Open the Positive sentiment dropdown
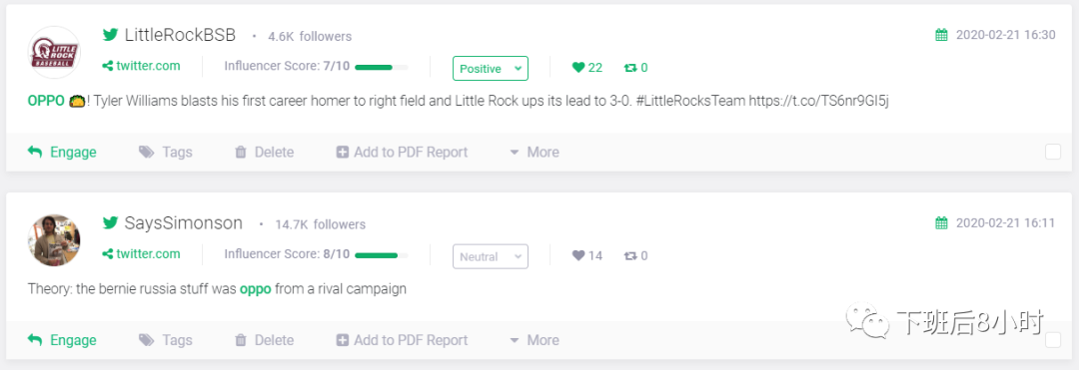The width and height of the screenshot is (1079, 370). tap(490, 68)
